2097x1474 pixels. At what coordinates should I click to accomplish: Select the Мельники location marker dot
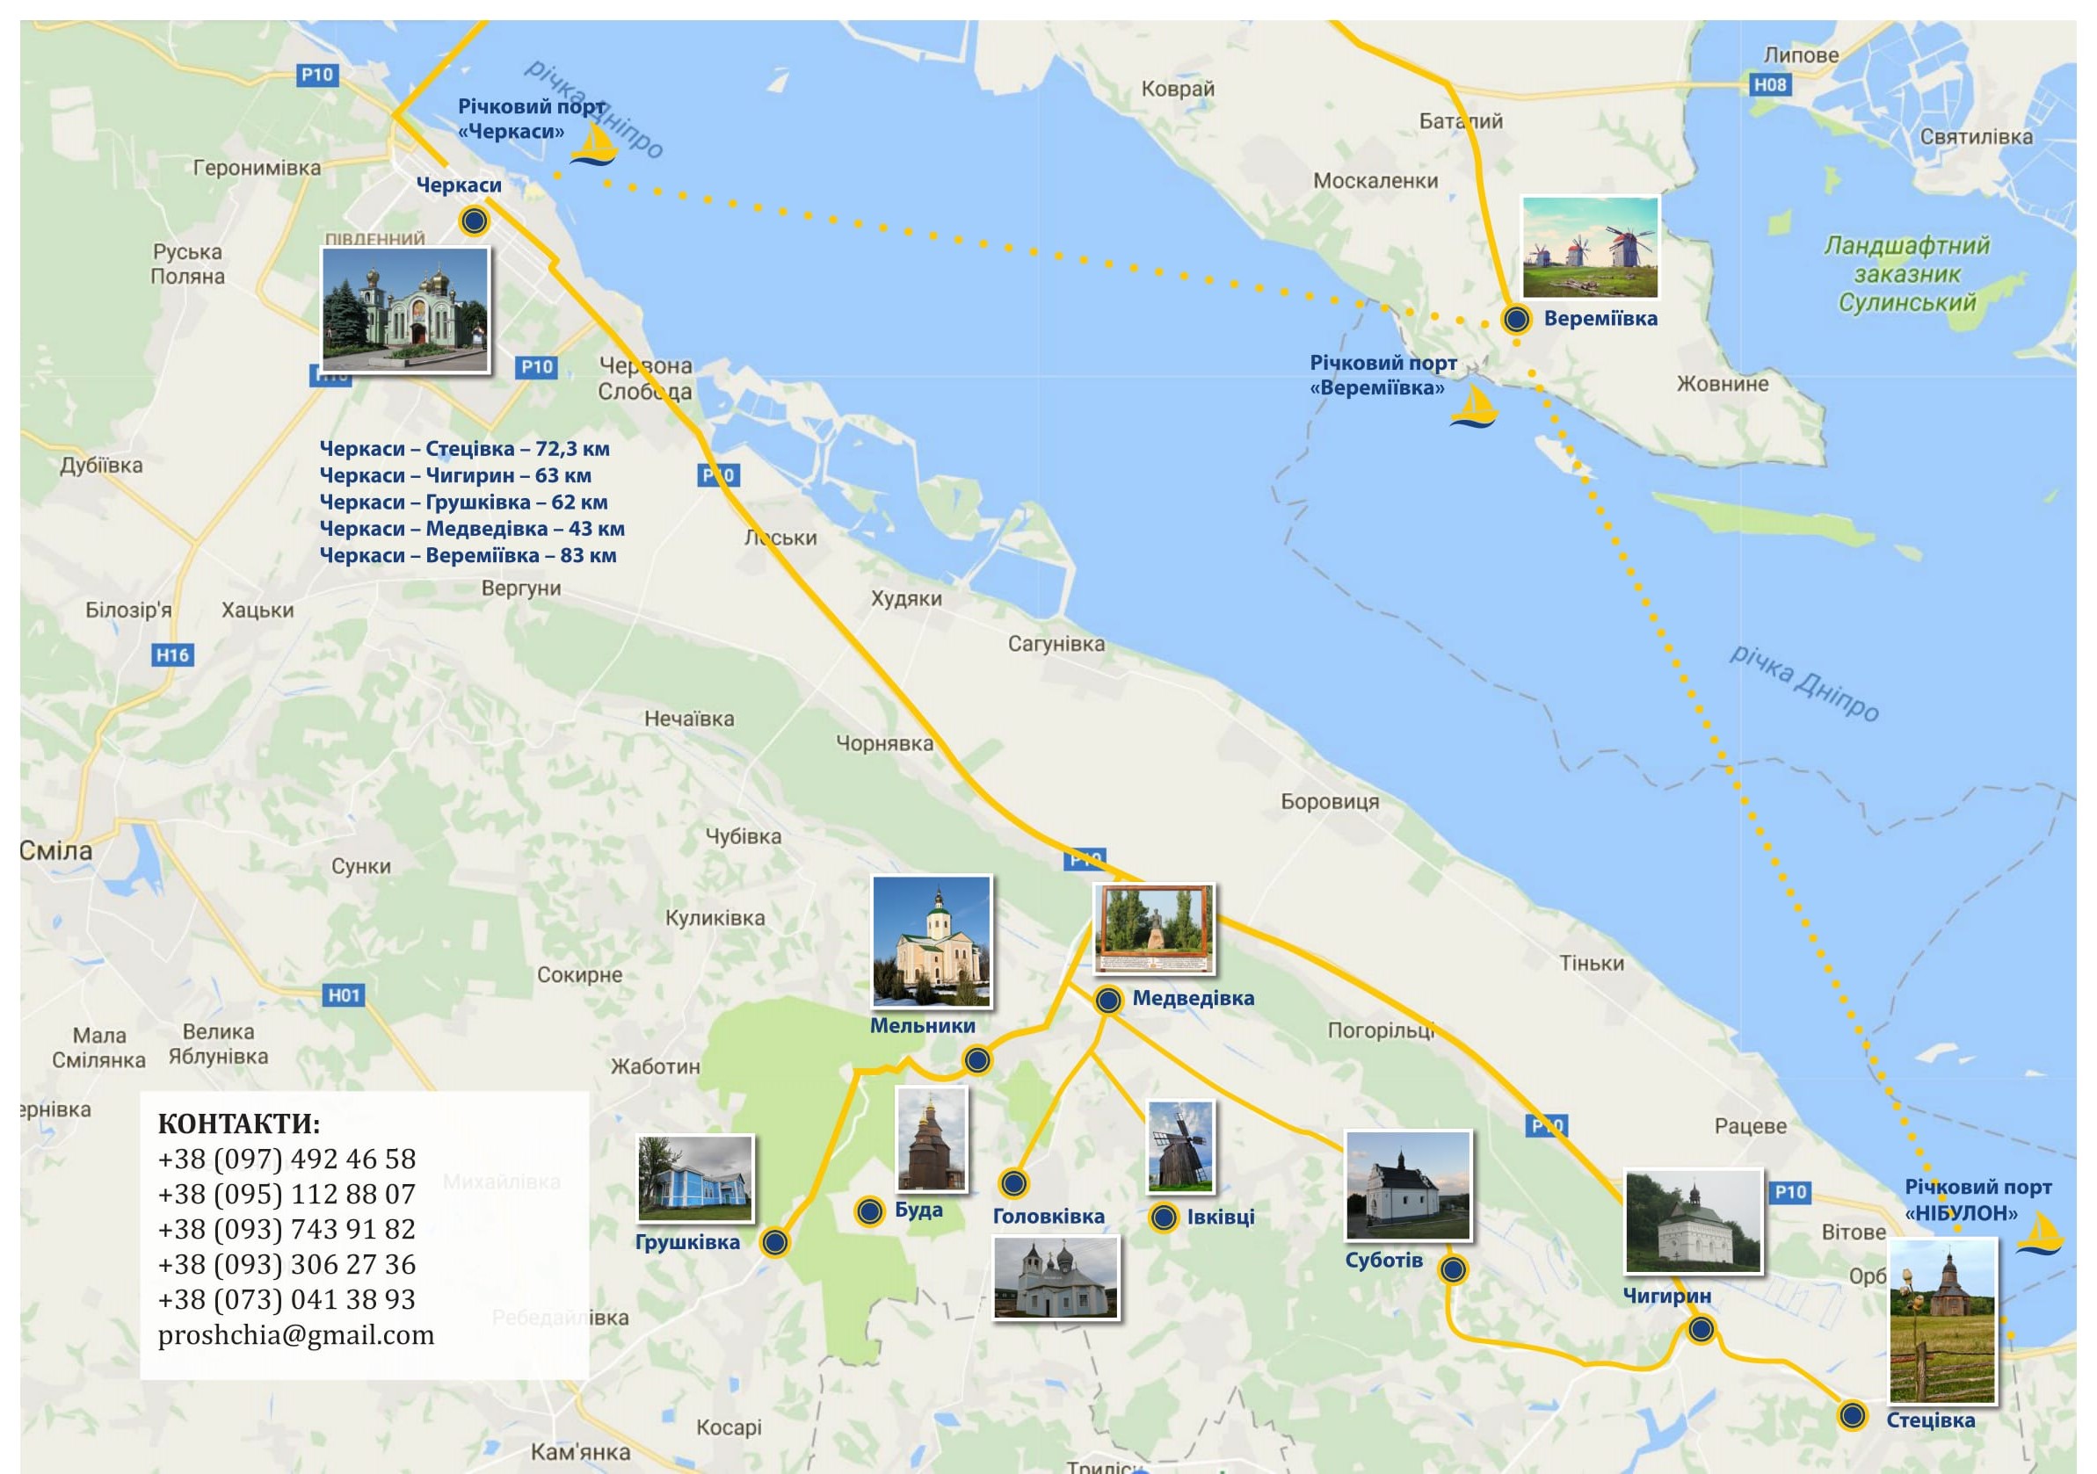(x=977, y=1060)
